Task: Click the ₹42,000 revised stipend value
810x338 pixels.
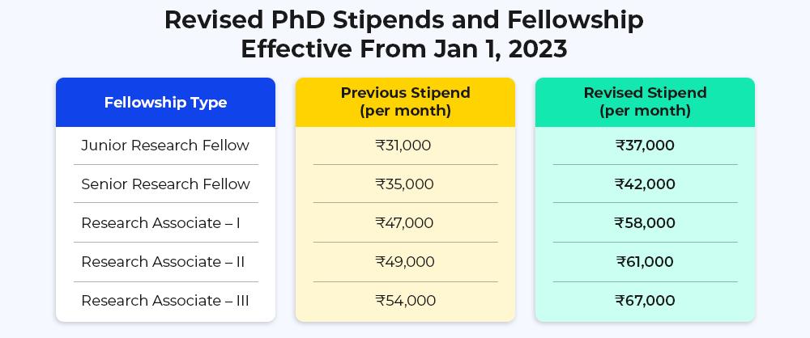Action: pyautogui.click(x=645, y=184)
